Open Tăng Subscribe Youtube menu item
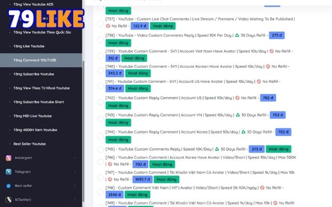Image resolution: width=332 pixels, height=207 pixels. (x=34, y=74)
